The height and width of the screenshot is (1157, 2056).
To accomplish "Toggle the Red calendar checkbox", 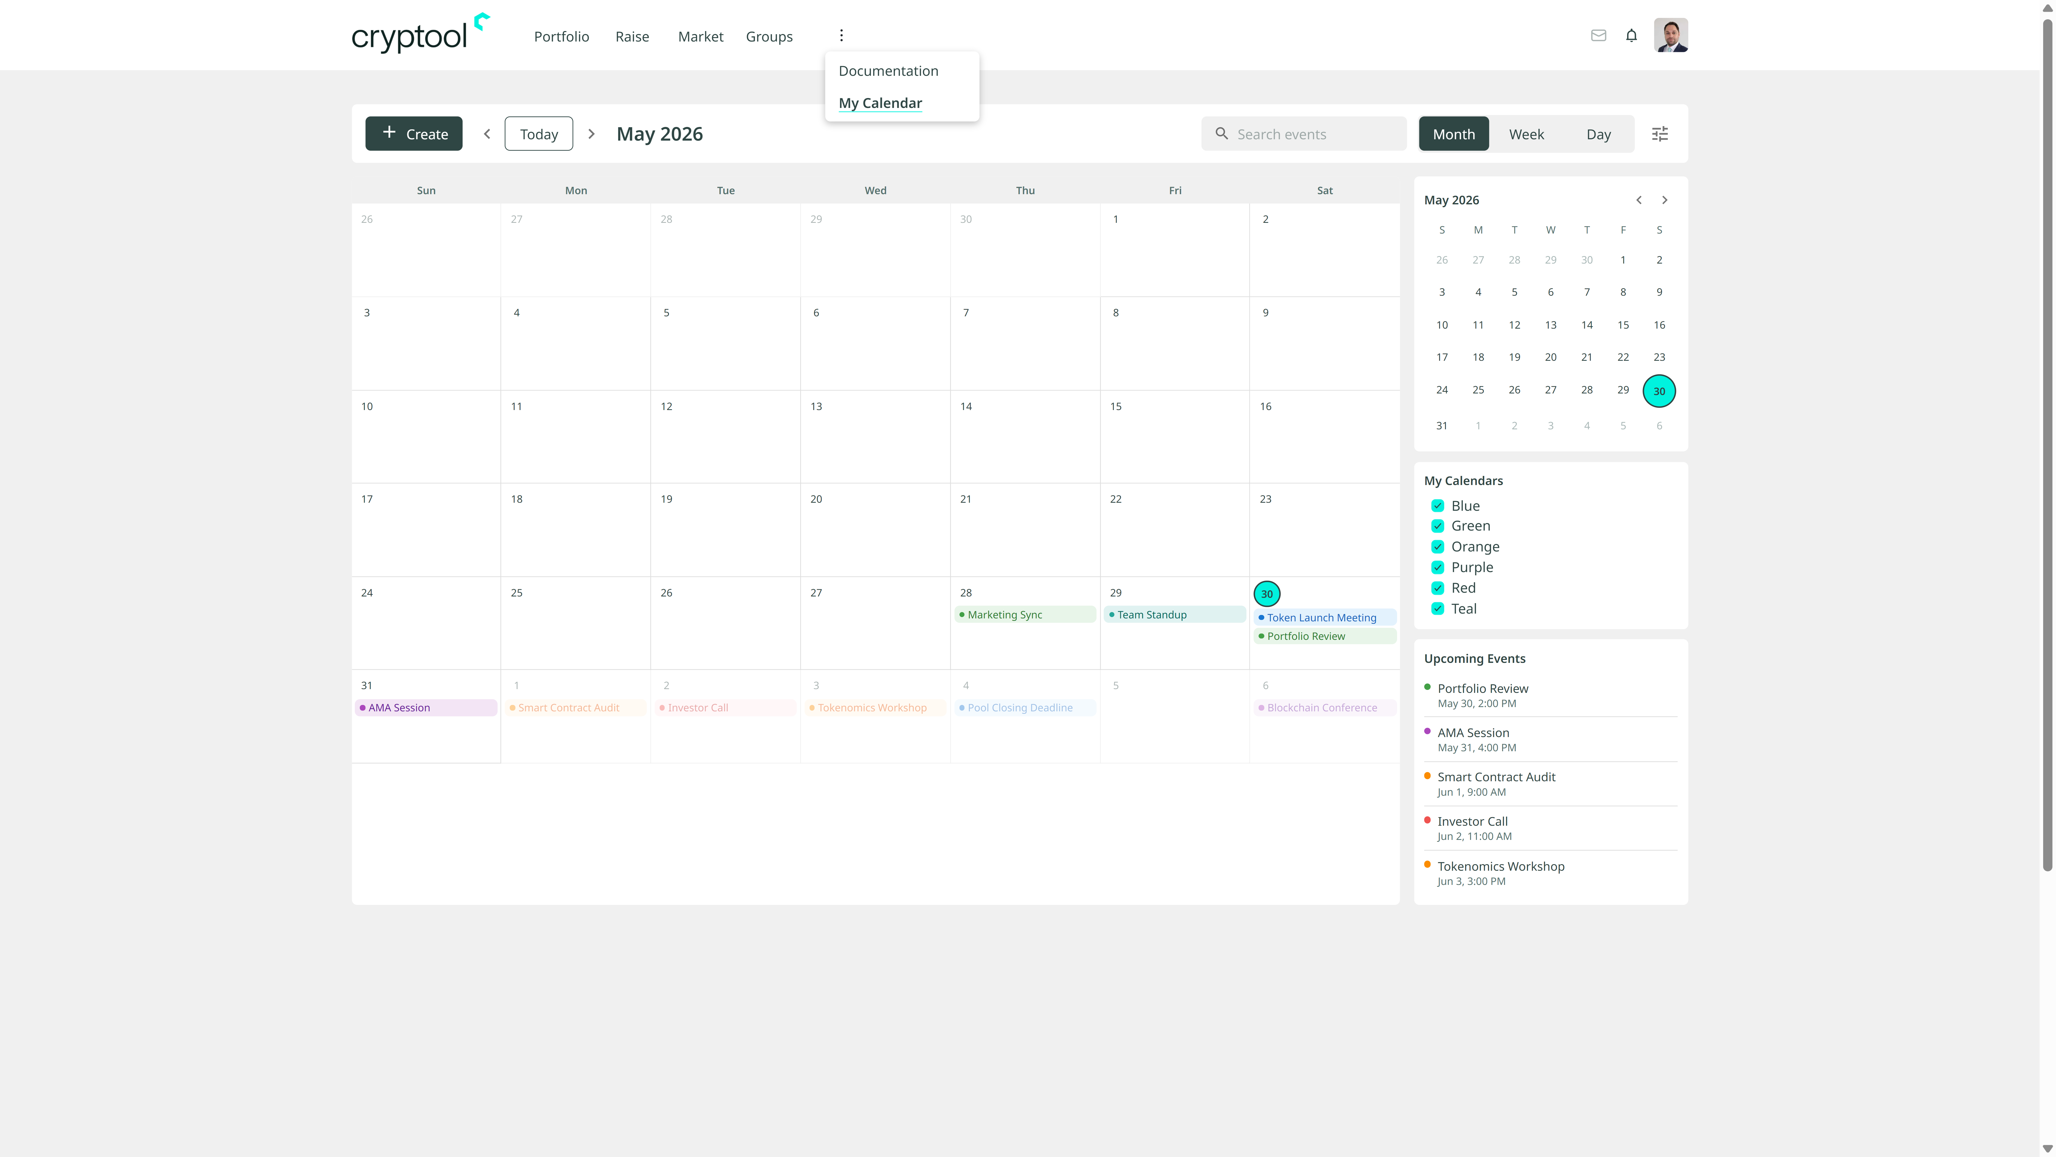I will point(1437,588).
